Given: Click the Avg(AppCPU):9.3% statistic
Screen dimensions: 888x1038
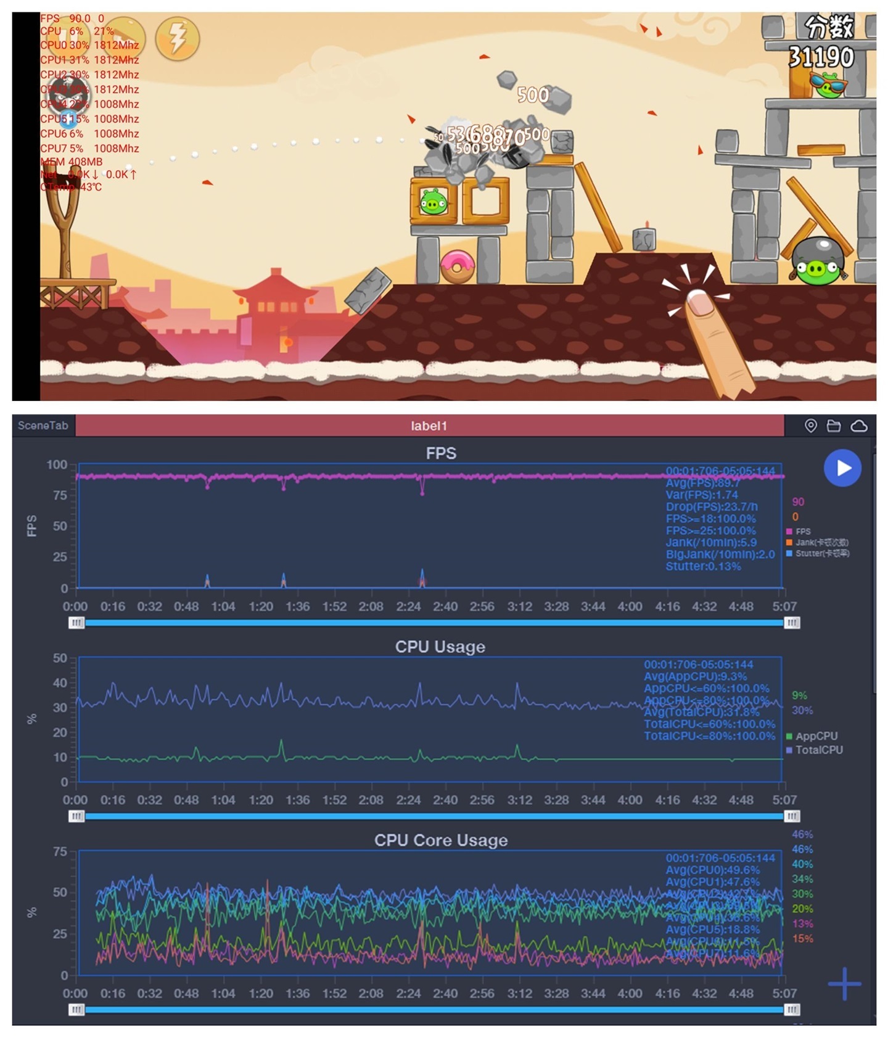Looking at the screenshot, I should pyautogui.click(x=695, y=676).
